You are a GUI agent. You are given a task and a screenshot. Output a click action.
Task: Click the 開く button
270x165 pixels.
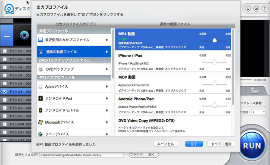tap(151, 155)
